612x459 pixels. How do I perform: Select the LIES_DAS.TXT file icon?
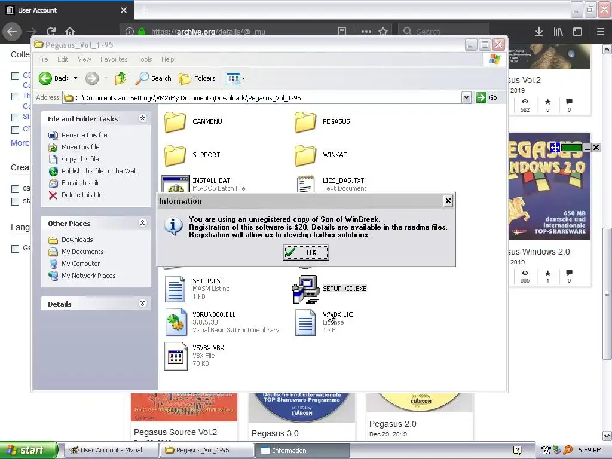pos(305,184)
